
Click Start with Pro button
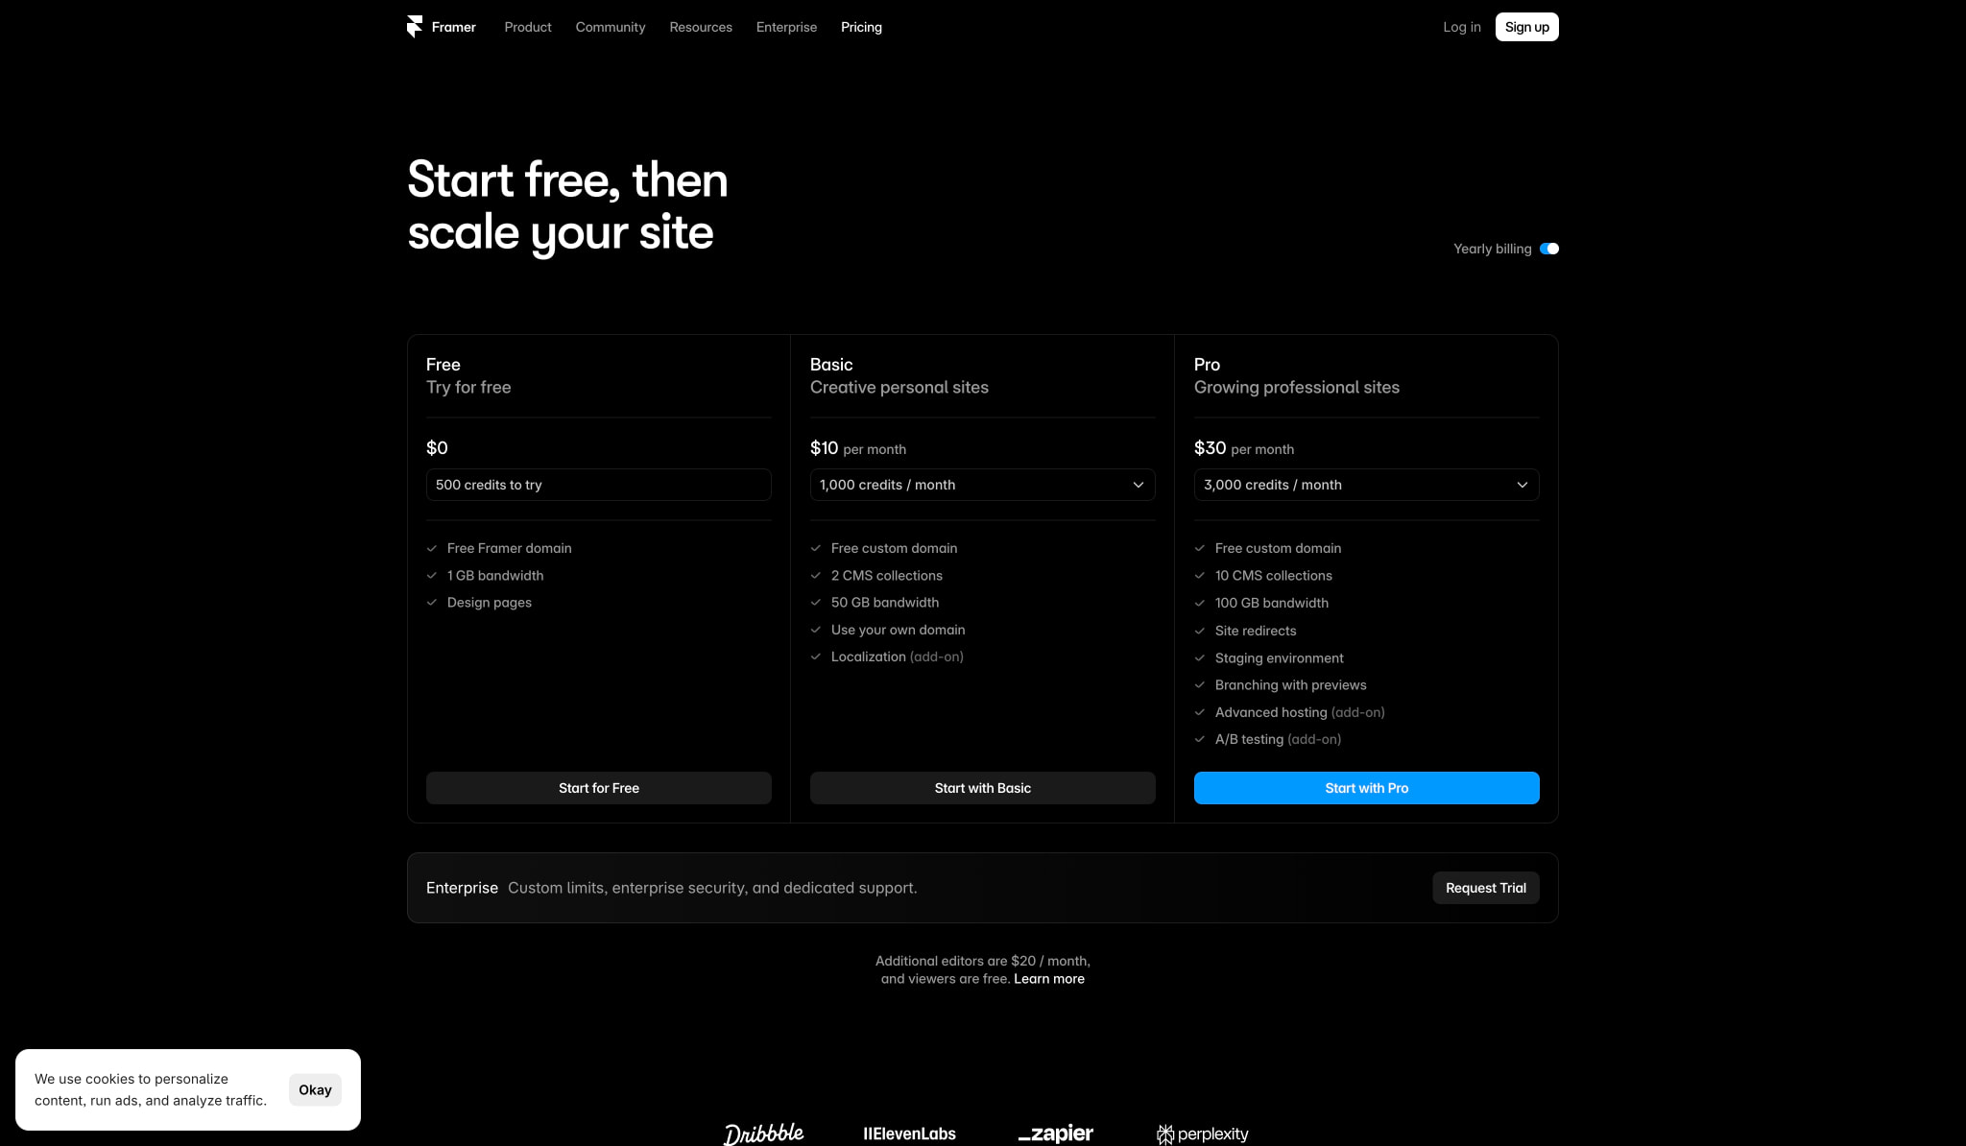coord(1366,788)
